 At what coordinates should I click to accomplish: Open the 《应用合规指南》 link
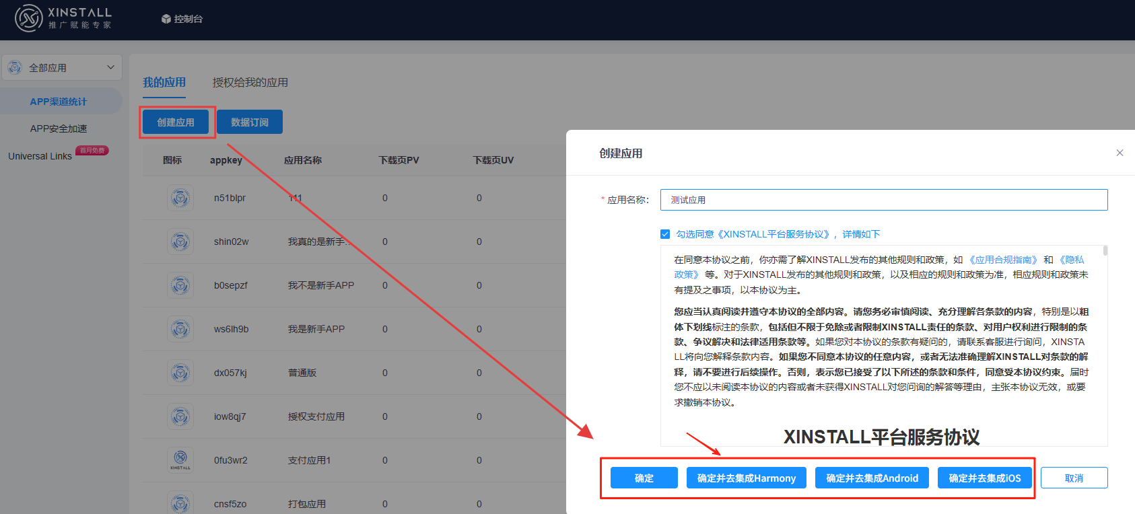(1002, 260)
